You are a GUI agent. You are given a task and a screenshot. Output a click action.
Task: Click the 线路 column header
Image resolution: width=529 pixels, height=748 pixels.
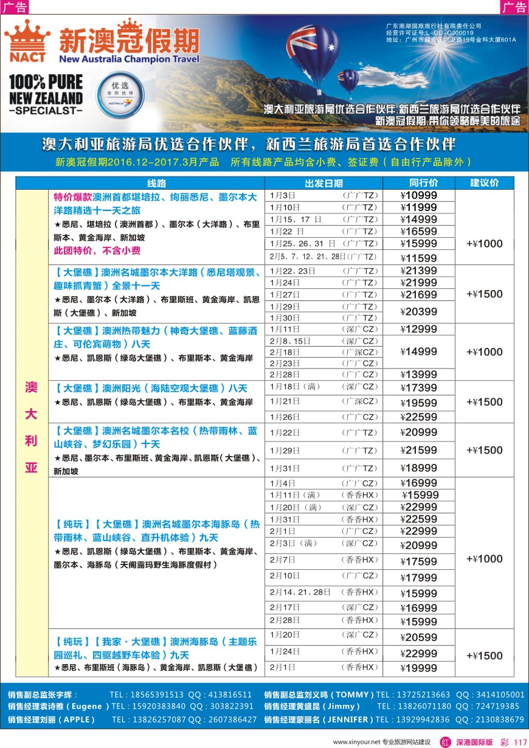[x=156, y=183]
